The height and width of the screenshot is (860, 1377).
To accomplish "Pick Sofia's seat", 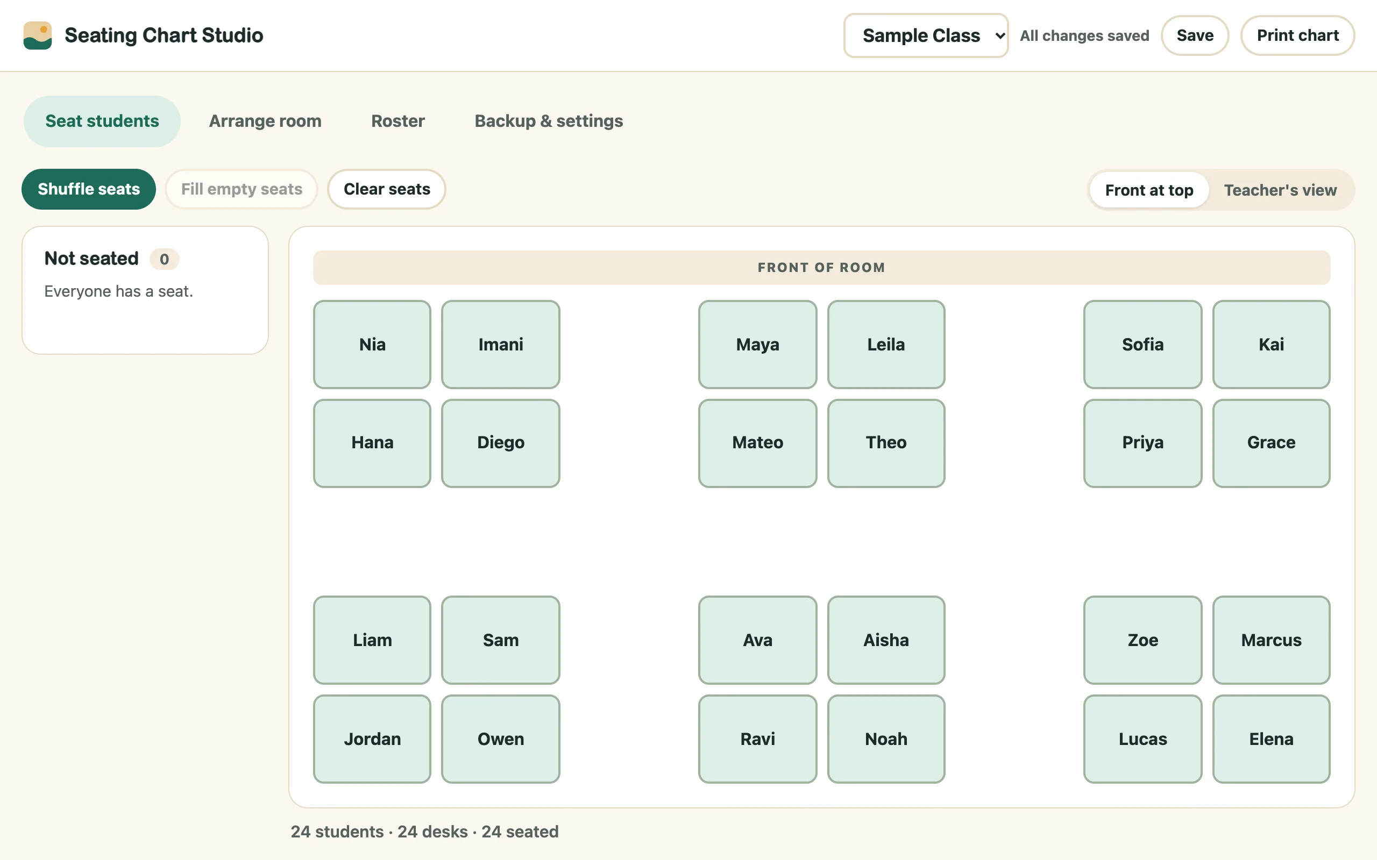I will [x=1142, y=344].
